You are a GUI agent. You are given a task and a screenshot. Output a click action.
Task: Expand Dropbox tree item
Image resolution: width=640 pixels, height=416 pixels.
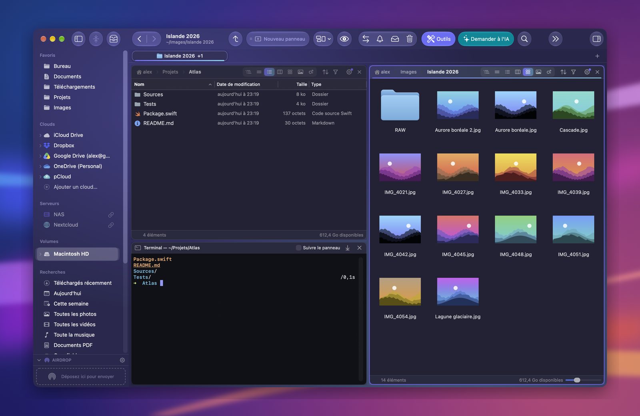click(40, 146)
